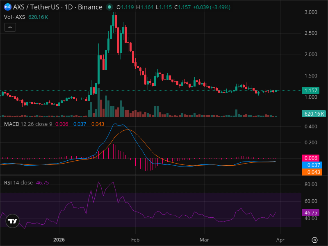Open chart settings gear icon
328x246 pixels.
(x=314, y=240)
